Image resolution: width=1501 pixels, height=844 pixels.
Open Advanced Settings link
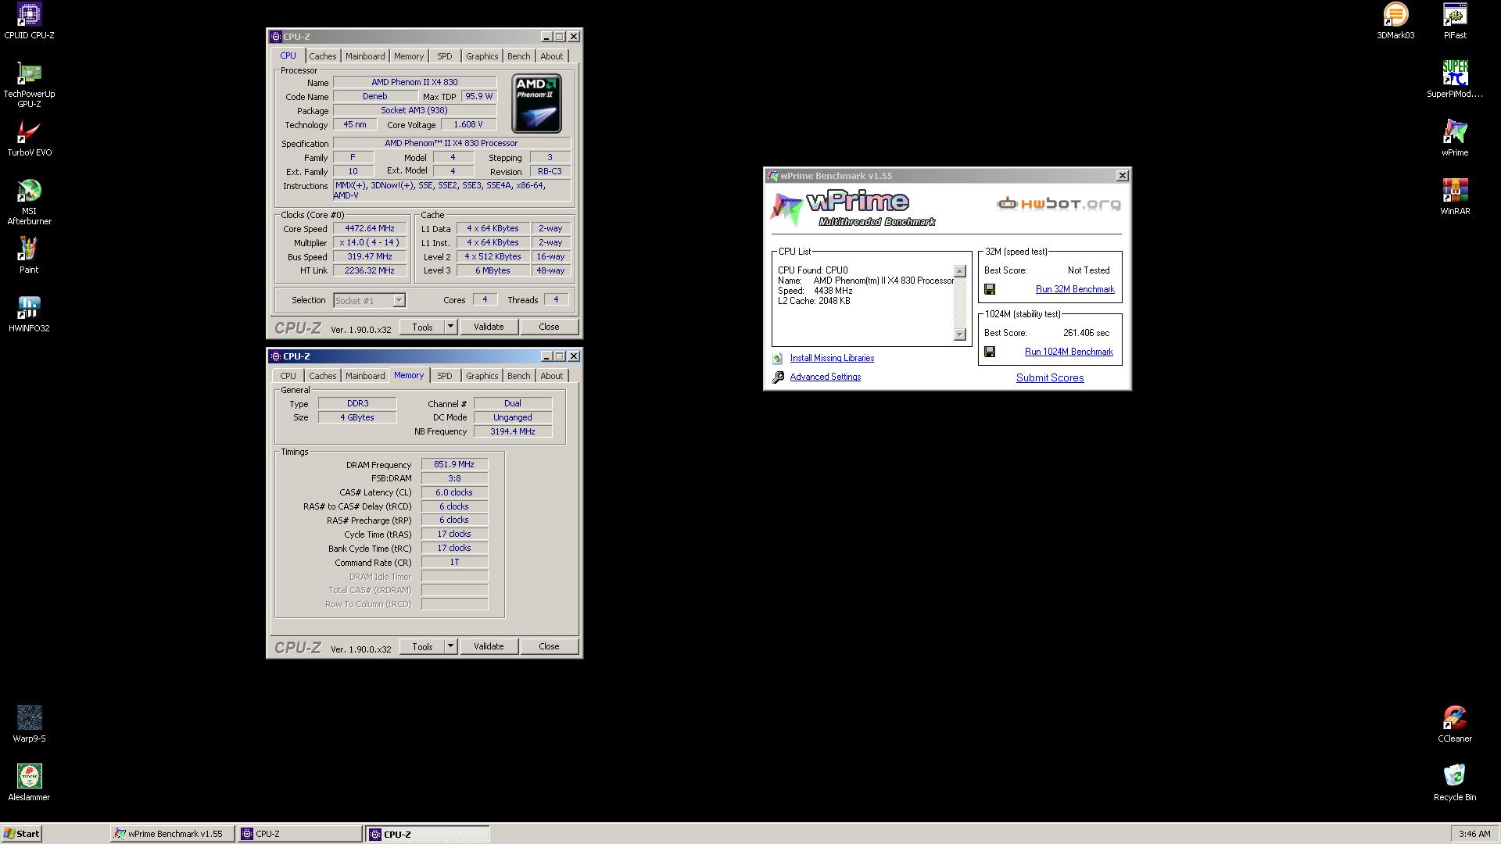825,377
